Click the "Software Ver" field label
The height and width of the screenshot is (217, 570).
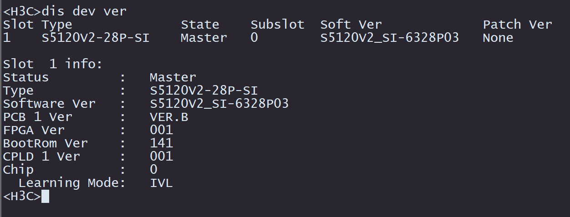[49, 104]
